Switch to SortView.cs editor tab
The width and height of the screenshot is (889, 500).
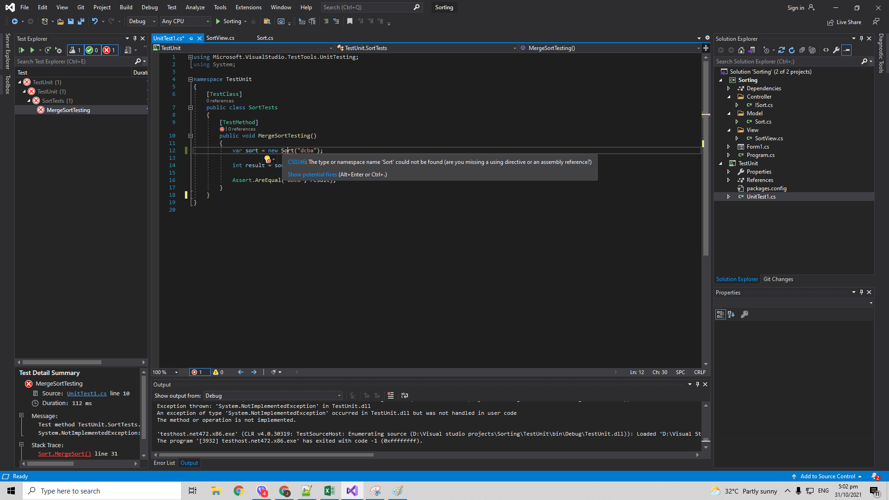coord(220,38)
